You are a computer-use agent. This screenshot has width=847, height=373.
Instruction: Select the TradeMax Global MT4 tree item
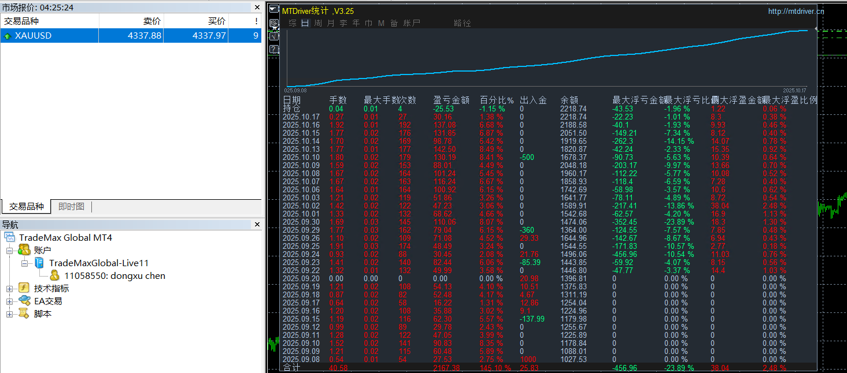(65, 237)
